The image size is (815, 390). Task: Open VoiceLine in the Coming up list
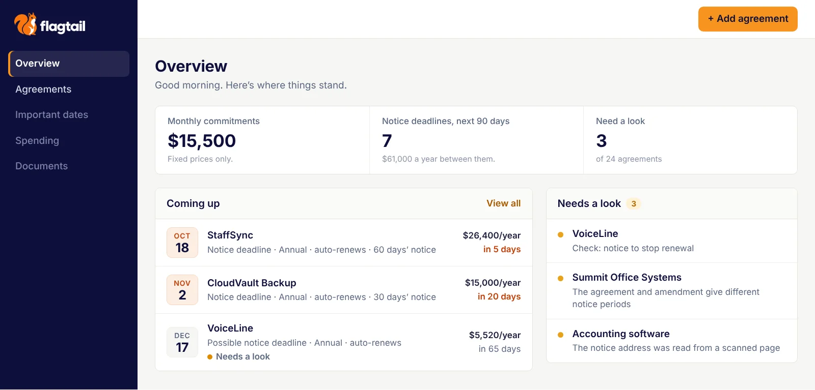point(344,342)
